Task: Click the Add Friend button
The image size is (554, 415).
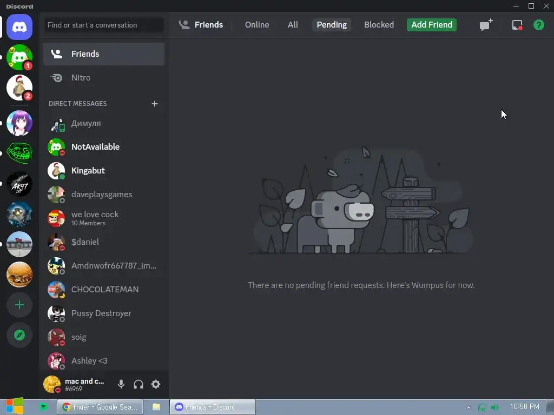Action: click(x=431, y=25)
